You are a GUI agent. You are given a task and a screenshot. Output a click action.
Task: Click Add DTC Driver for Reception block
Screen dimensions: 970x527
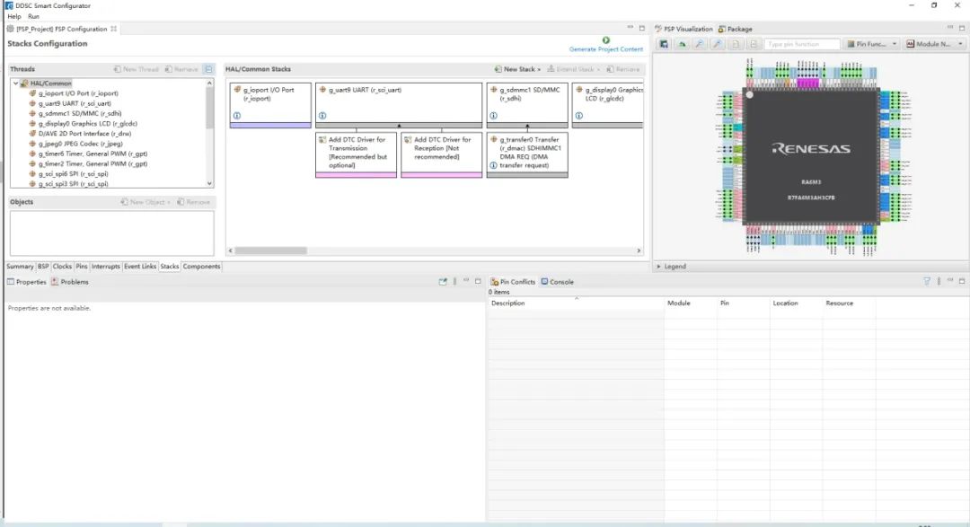[441, 154]
